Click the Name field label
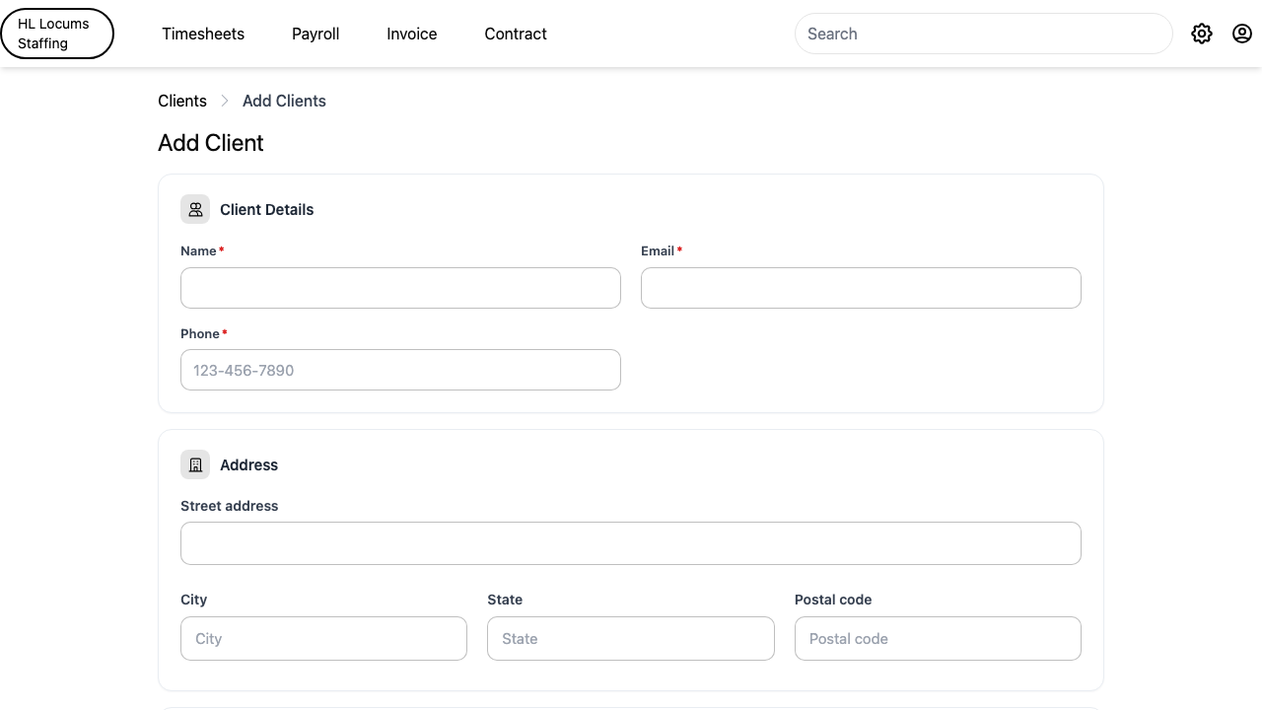Screen dimensions: 1262x710 coord(198,250)
